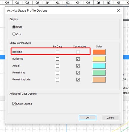Select the Cost display radio button
The image size is (129, 132).
(x=14, y=34)
